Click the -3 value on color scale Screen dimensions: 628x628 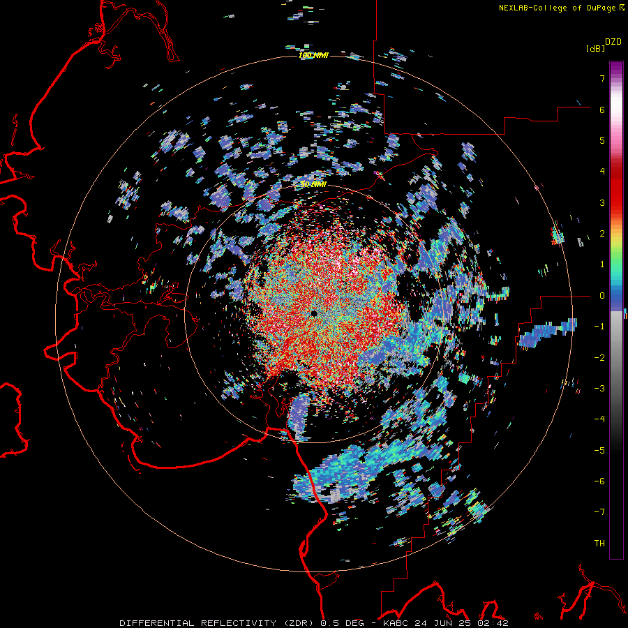tap(599, 389)
